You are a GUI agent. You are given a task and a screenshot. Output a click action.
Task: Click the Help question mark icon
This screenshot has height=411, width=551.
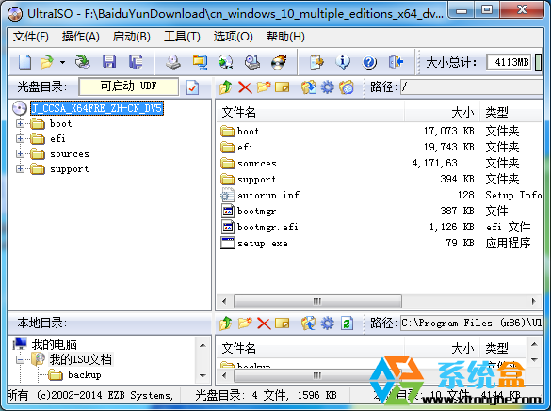click(369, 62)
